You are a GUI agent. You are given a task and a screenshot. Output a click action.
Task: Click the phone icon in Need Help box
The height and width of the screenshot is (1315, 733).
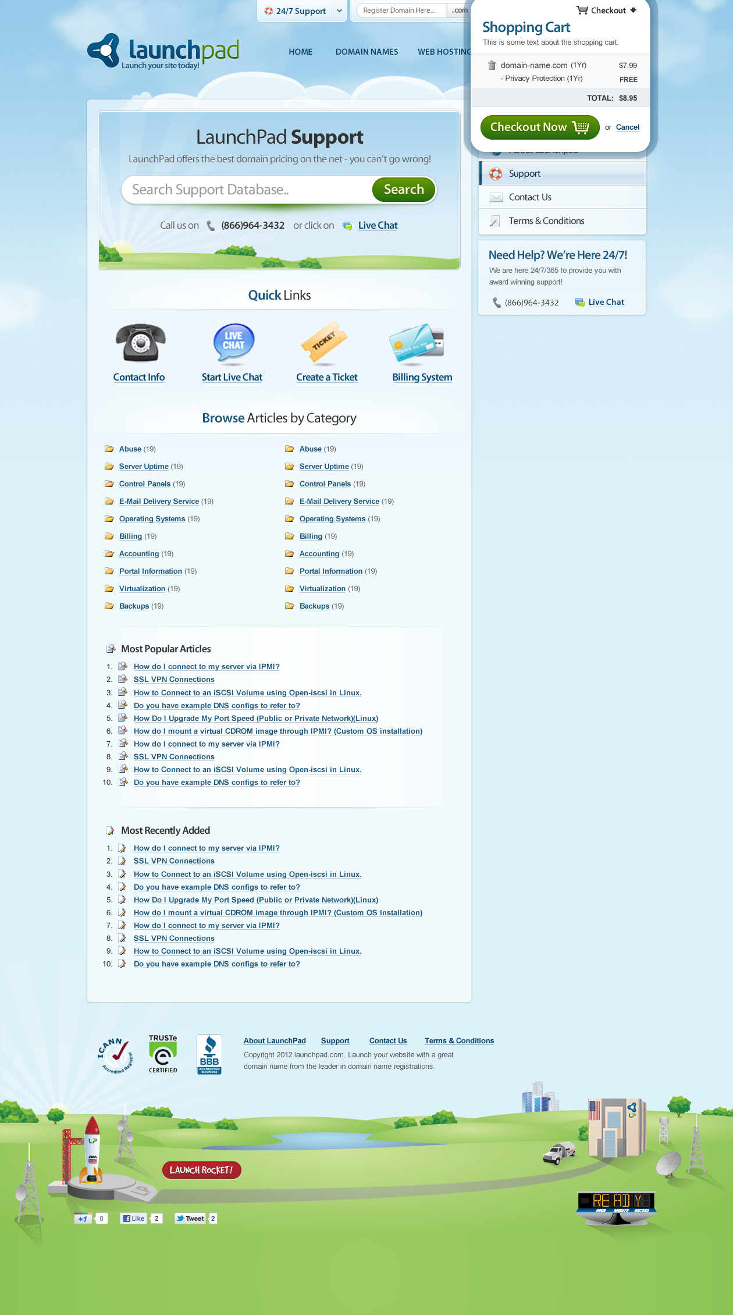[x=497, y=303]
